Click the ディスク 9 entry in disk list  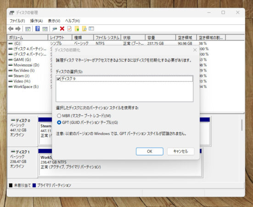(127, 79)
